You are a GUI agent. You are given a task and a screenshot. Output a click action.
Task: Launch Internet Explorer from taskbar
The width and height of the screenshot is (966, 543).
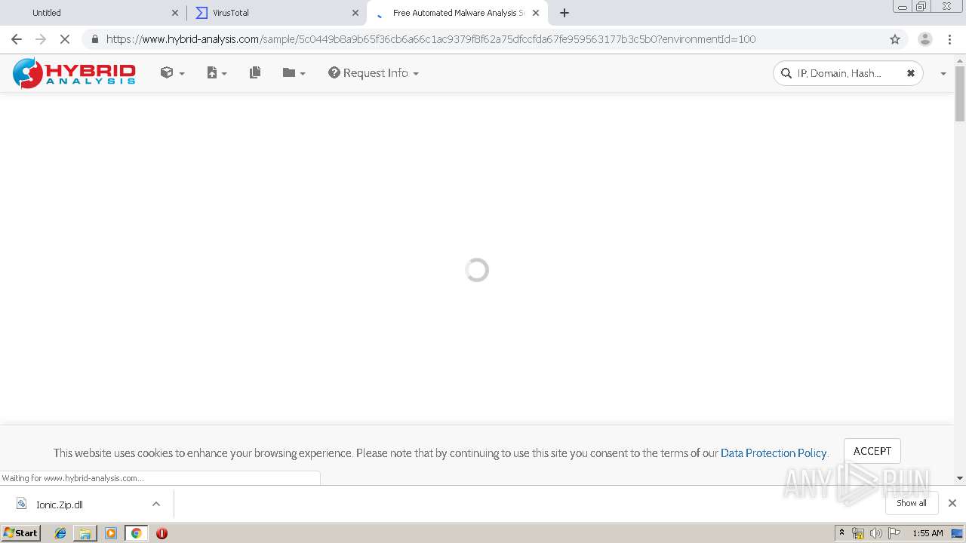point(60,533)
